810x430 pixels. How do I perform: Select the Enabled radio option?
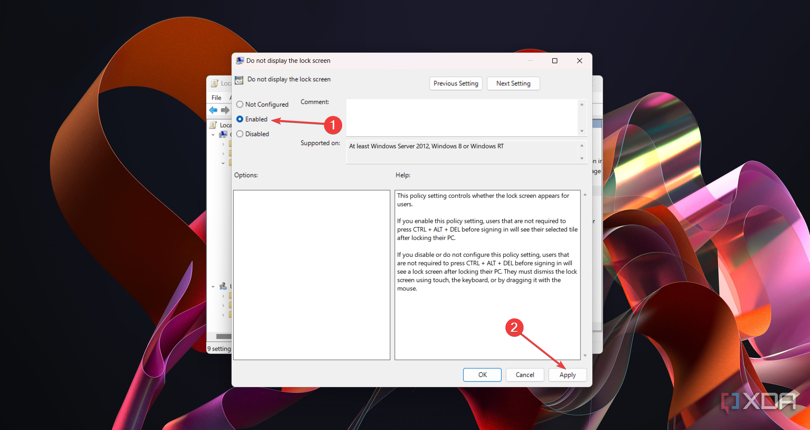click(252, 119)
